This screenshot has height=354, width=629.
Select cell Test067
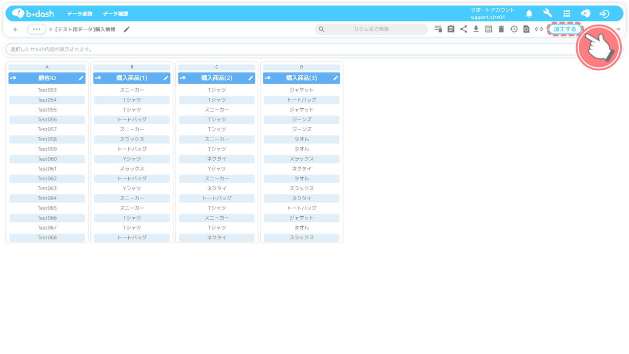click(47, 228)
